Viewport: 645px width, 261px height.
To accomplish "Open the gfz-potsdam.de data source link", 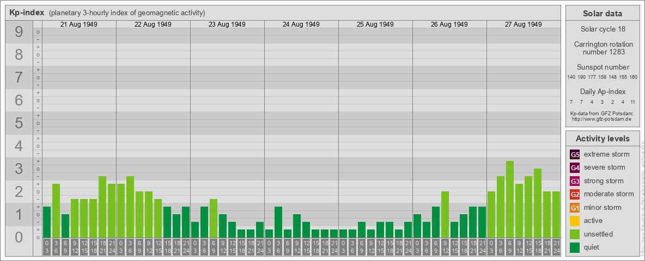I will click(x=603, y=119).
